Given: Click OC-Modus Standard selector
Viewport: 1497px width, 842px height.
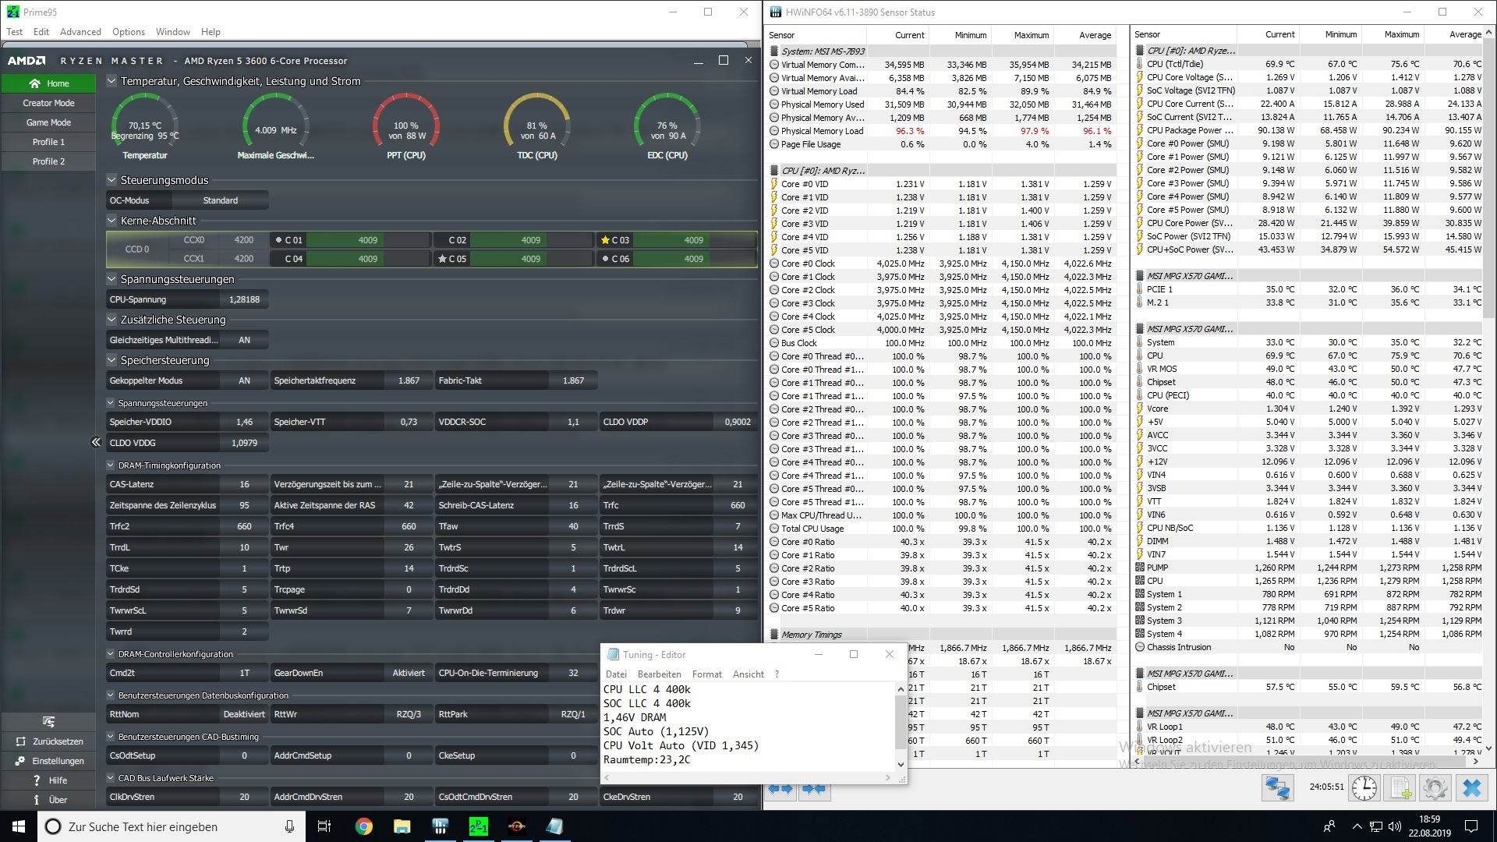Looking at the screenshot, I should coord(221,200).
